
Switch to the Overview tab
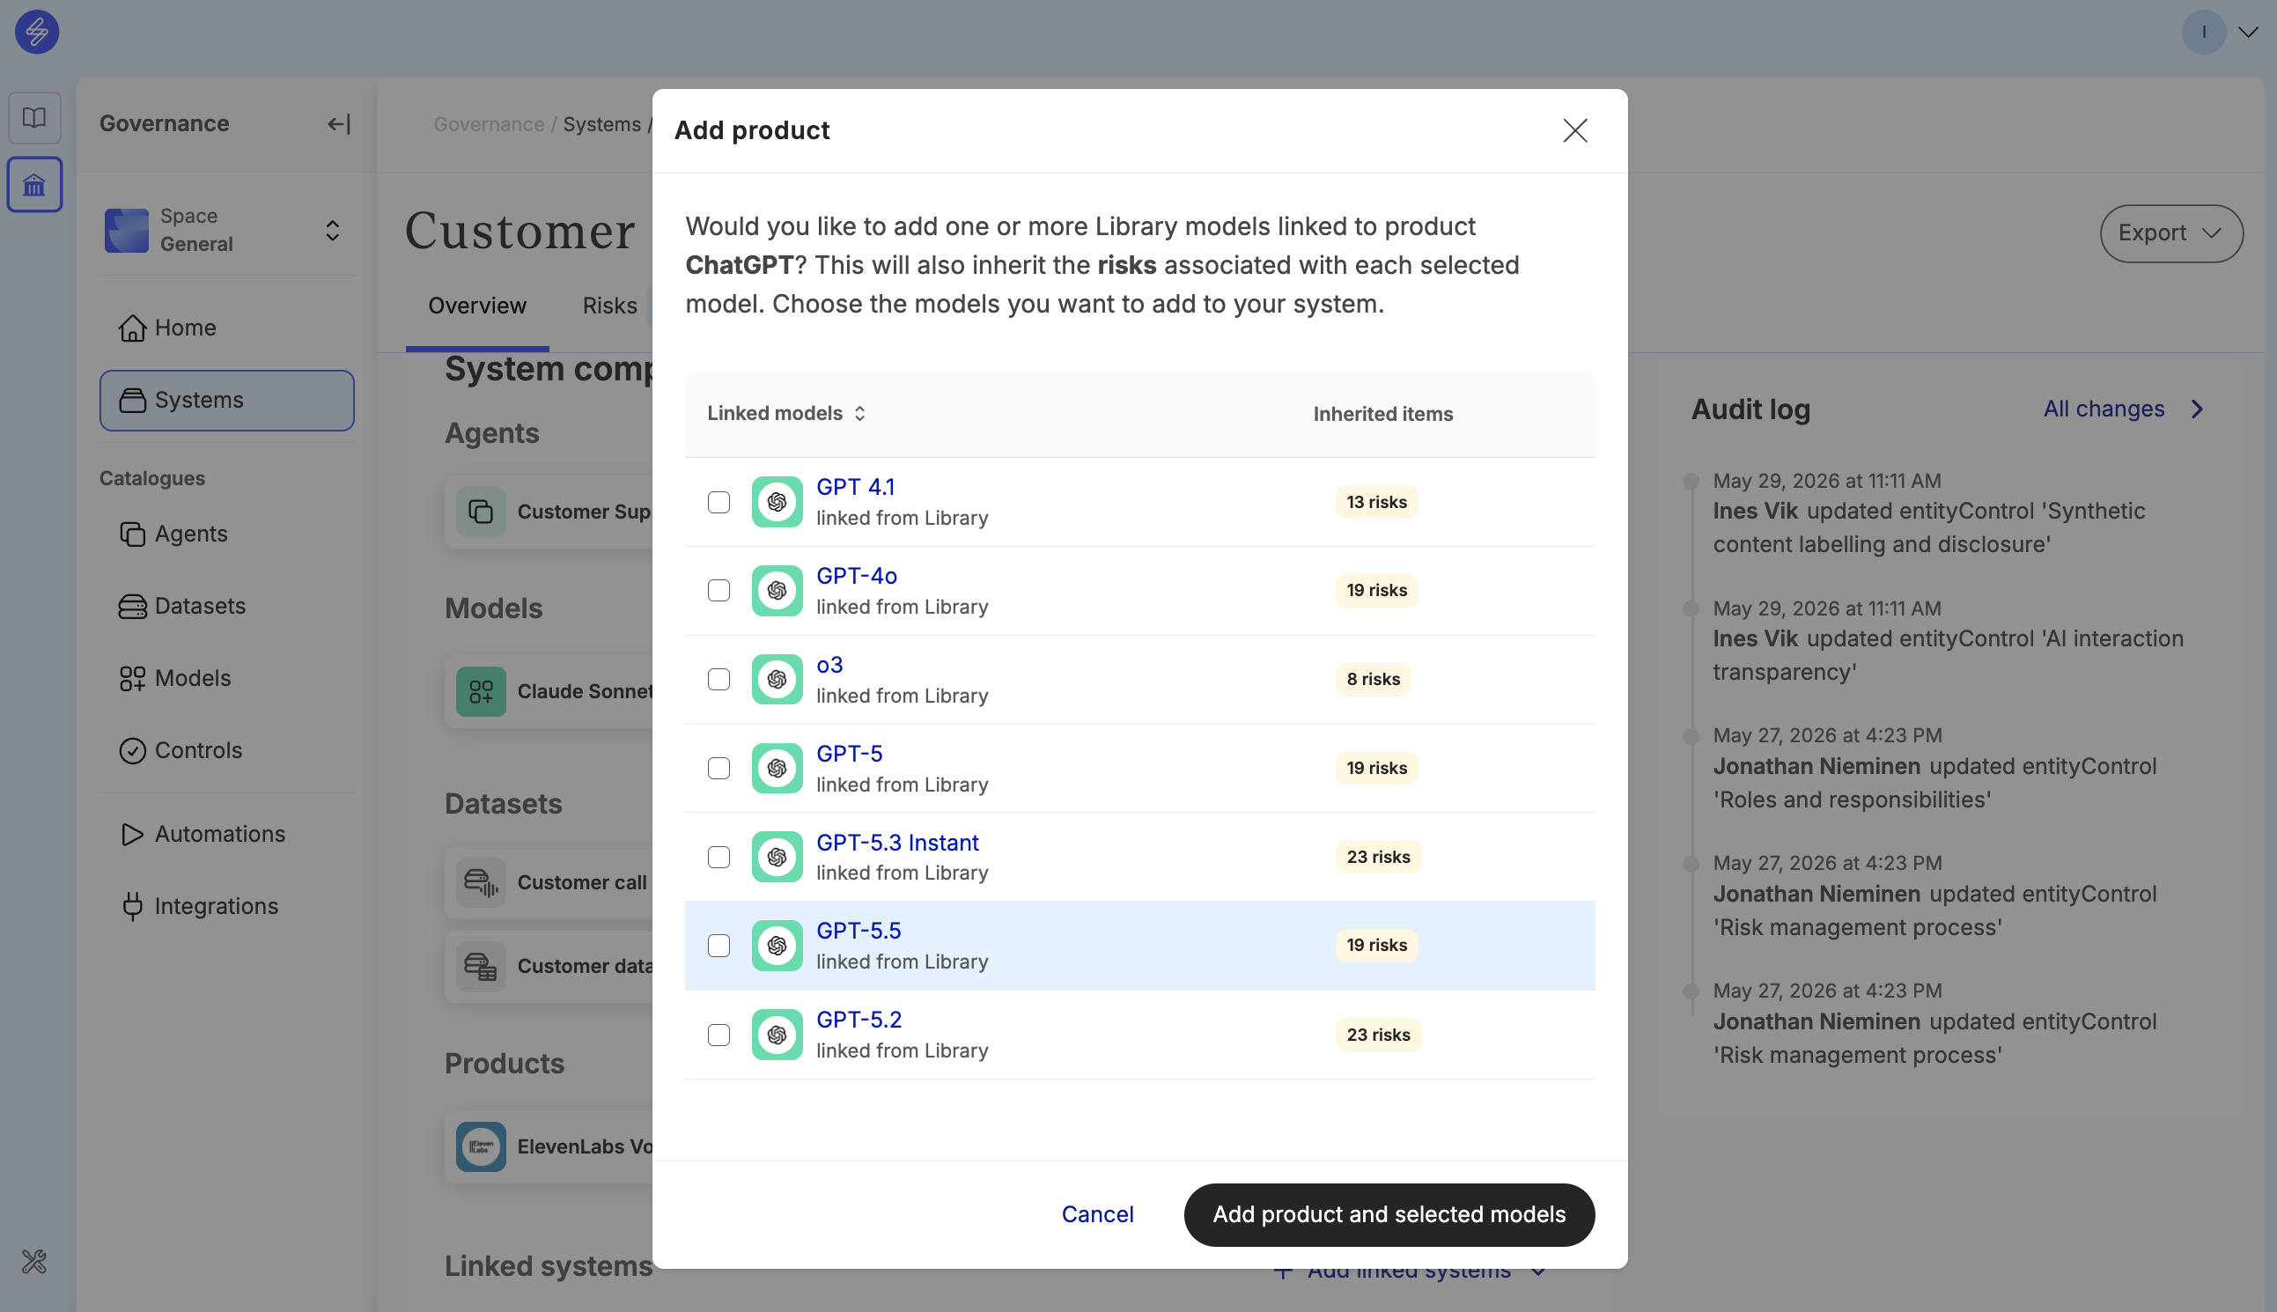476,306
